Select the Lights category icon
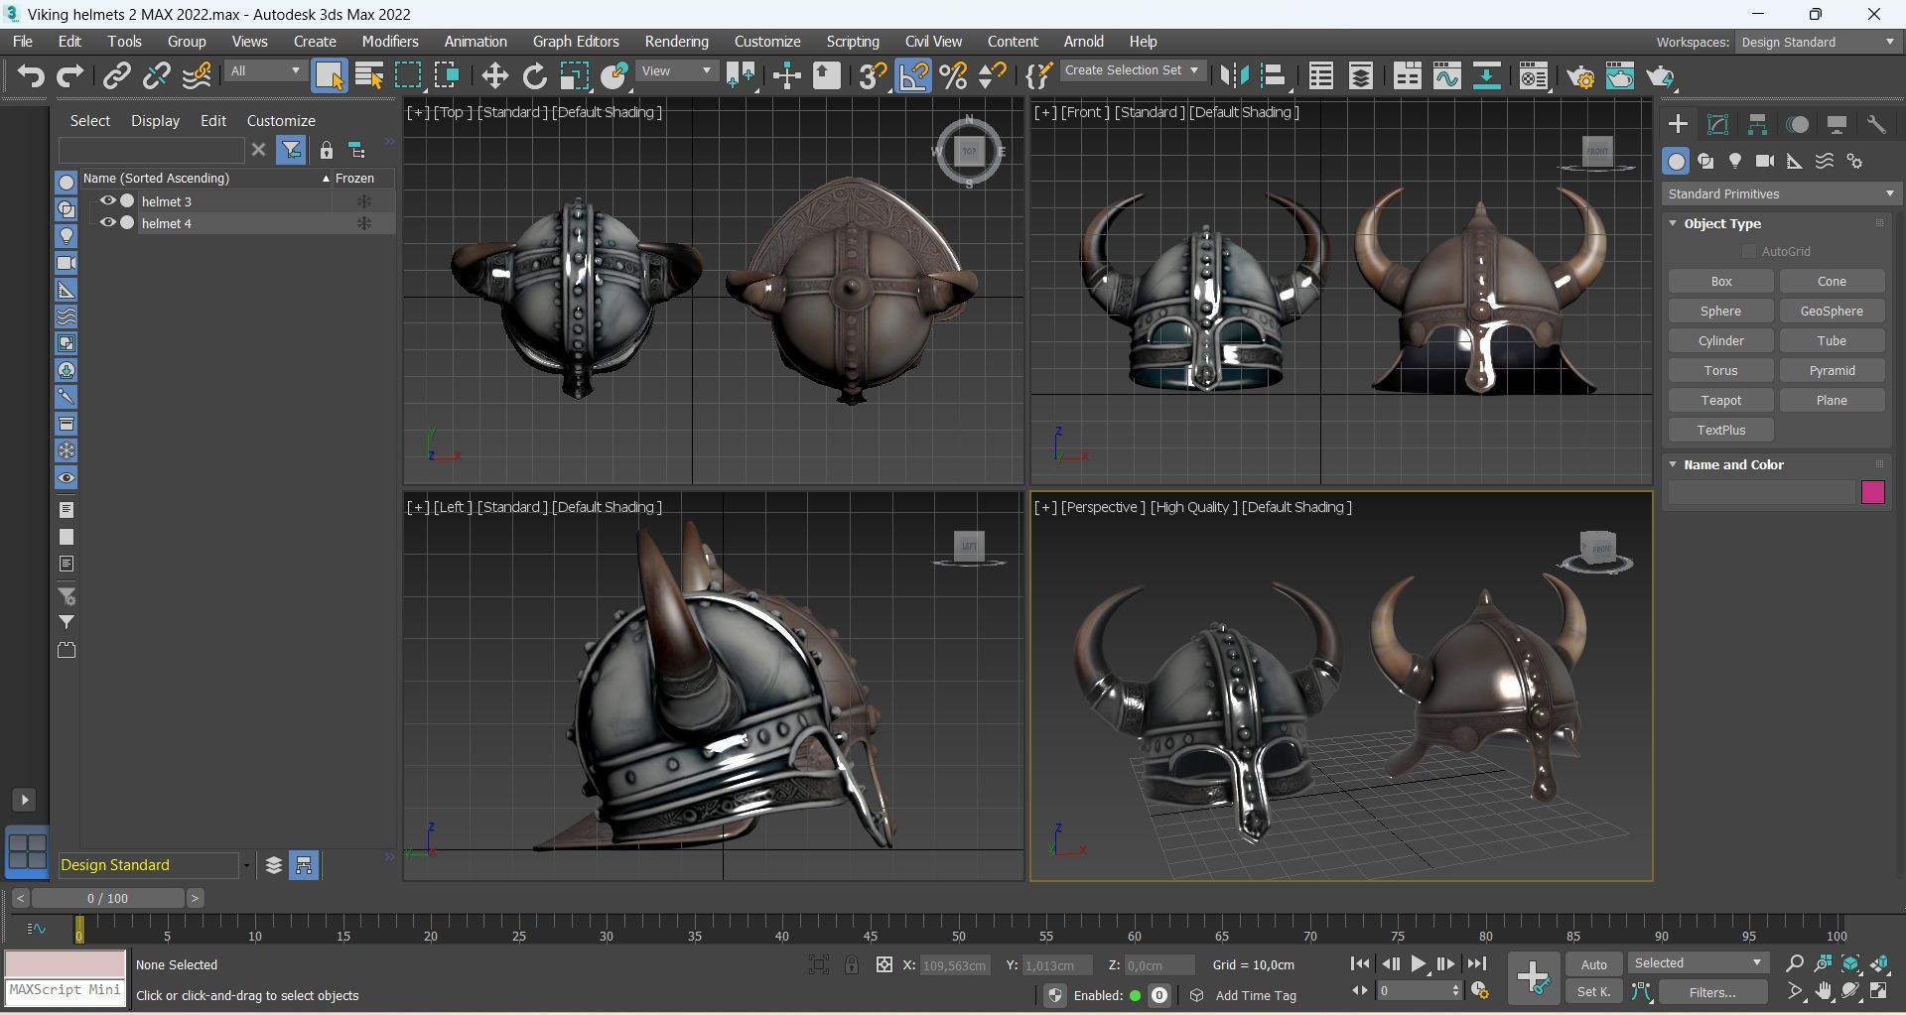1906x1015 pixels. point(1735,161)
